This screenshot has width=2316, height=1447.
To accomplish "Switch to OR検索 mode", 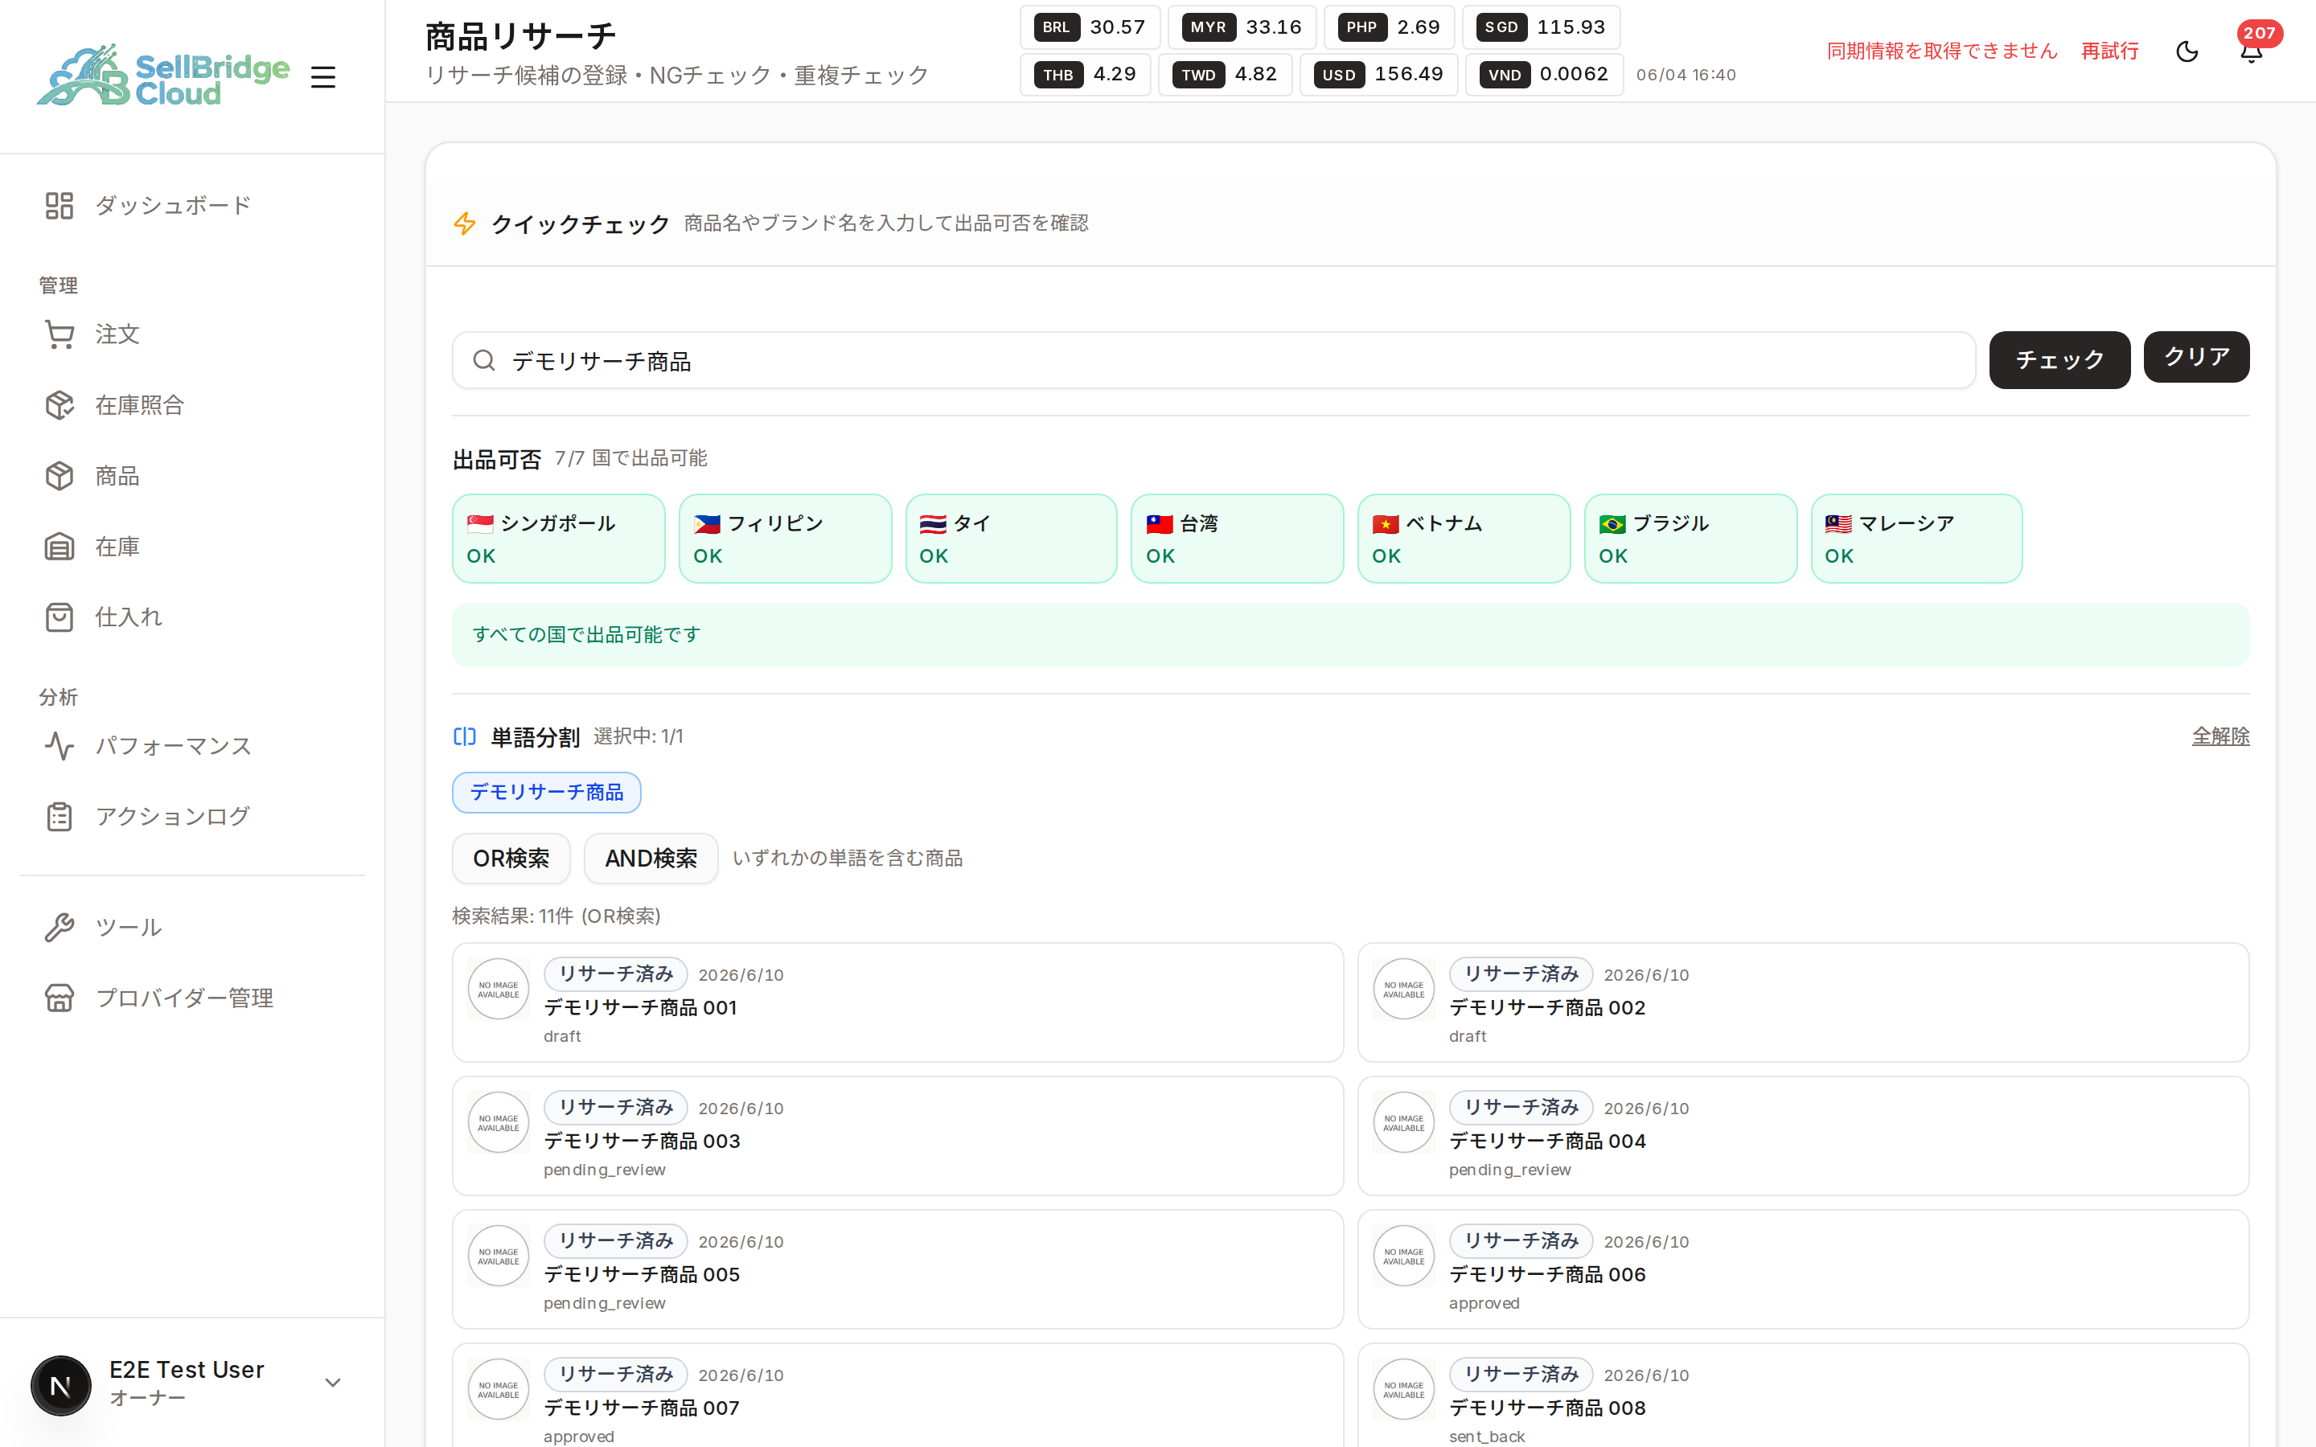I will coord(511,859).
